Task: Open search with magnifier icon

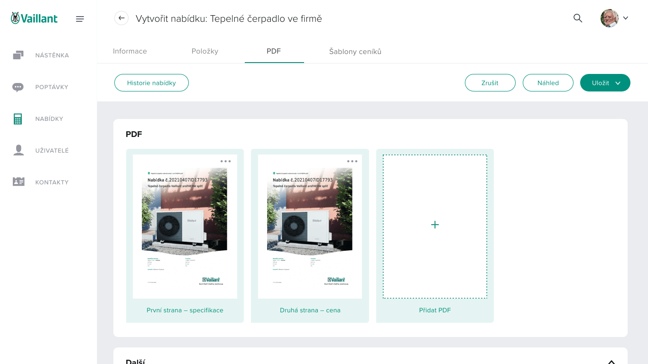Action: point(577,18)
